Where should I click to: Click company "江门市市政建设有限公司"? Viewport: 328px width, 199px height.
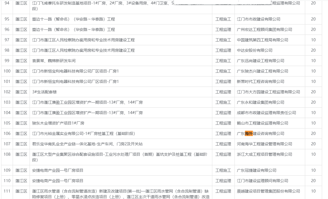pyautogui.click(x=258, y=19)
